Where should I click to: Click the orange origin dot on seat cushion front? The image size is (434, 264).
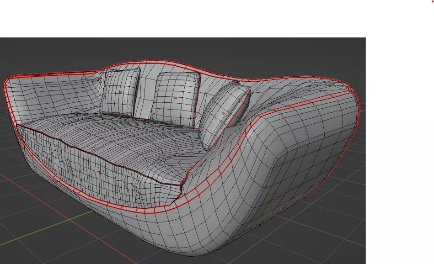94,148
